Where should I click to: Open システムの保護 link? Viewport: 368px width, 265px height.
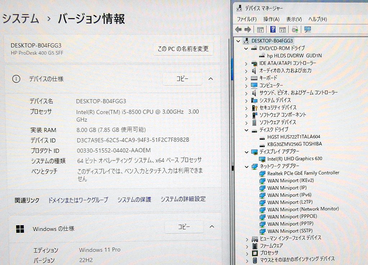134,200
